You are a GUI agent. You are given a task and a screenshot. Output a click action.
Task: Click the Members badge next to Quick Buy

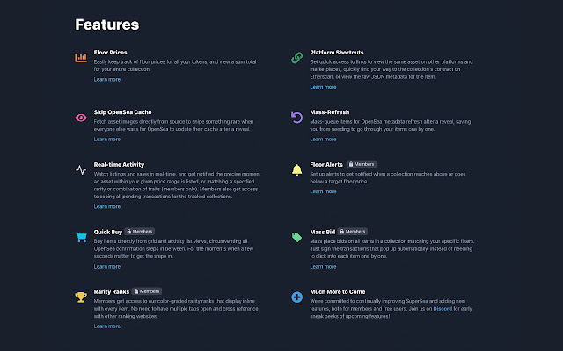click(140, 232)
